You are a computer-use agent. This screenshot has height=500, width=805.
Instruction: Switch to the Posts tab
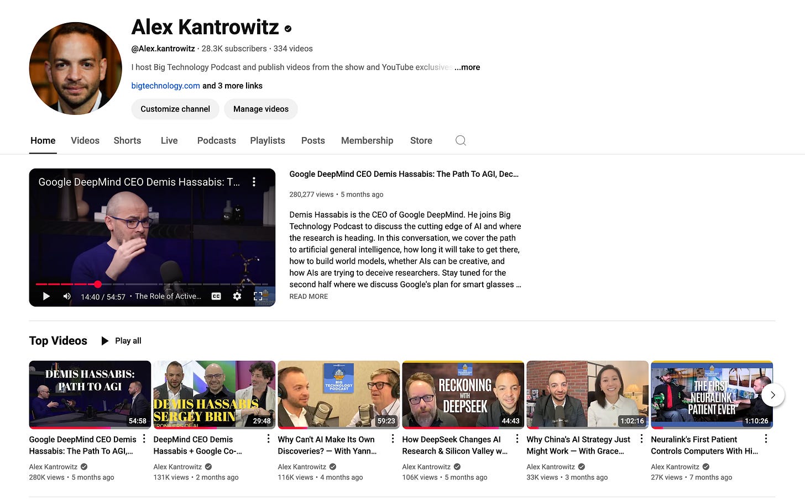(x=313, y=140)
